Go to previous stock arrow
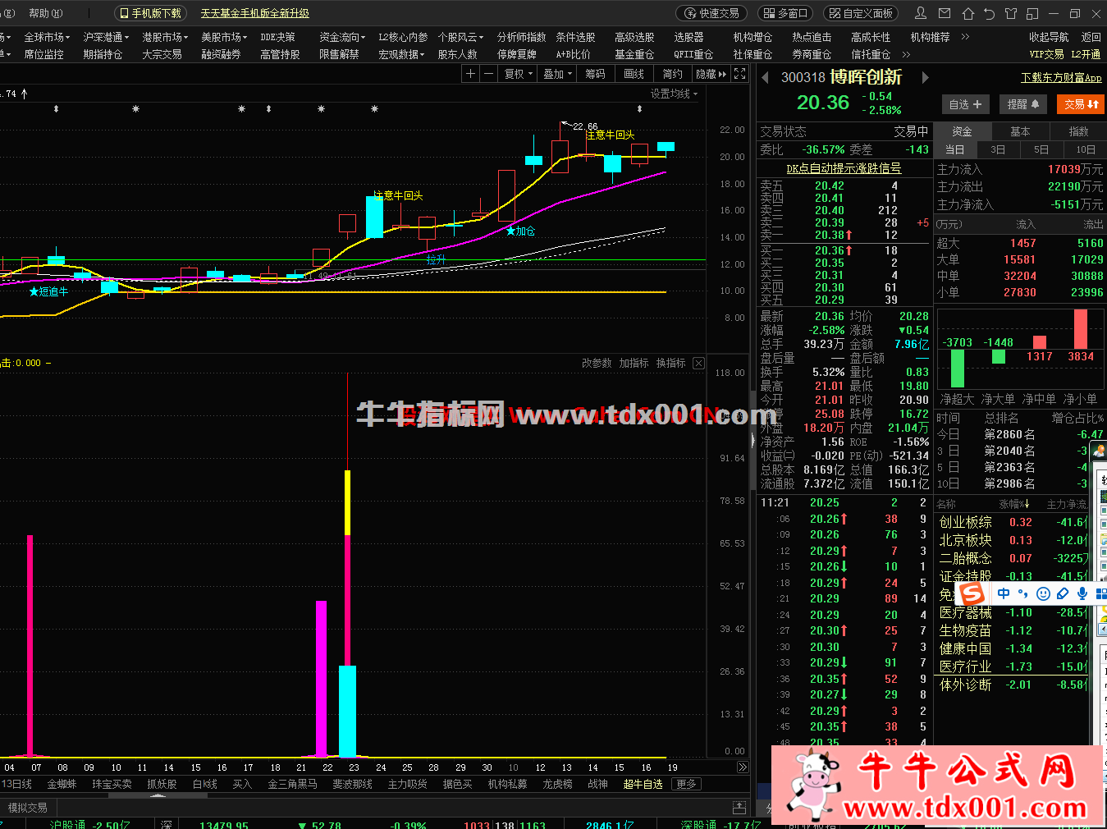The height and width of the screenshot is (829, 1107). tap(766, 78)
